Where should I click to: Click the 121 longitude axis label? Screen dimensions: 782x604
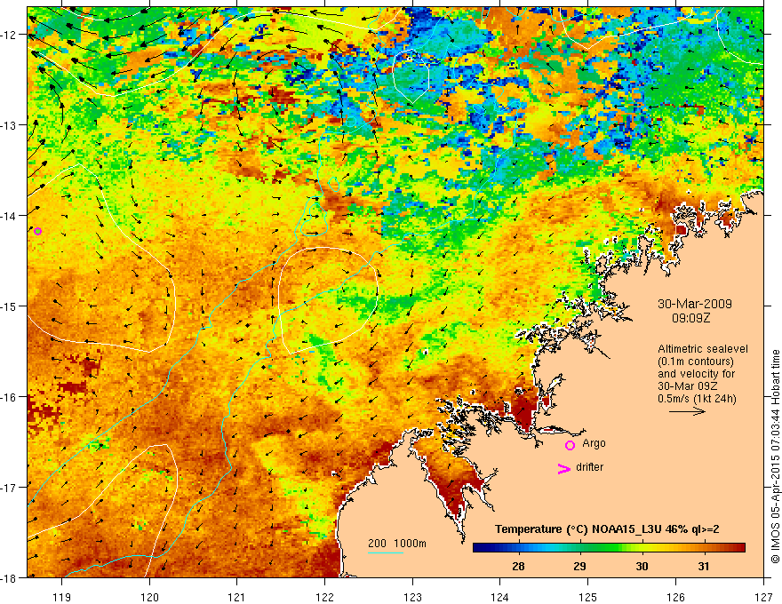pos(237,597)
